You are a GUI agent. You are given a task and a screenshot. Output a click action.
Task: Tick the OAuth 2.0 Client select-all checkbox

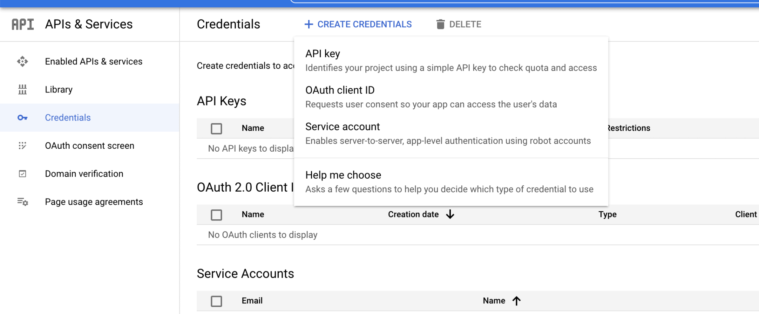[216, 215]
